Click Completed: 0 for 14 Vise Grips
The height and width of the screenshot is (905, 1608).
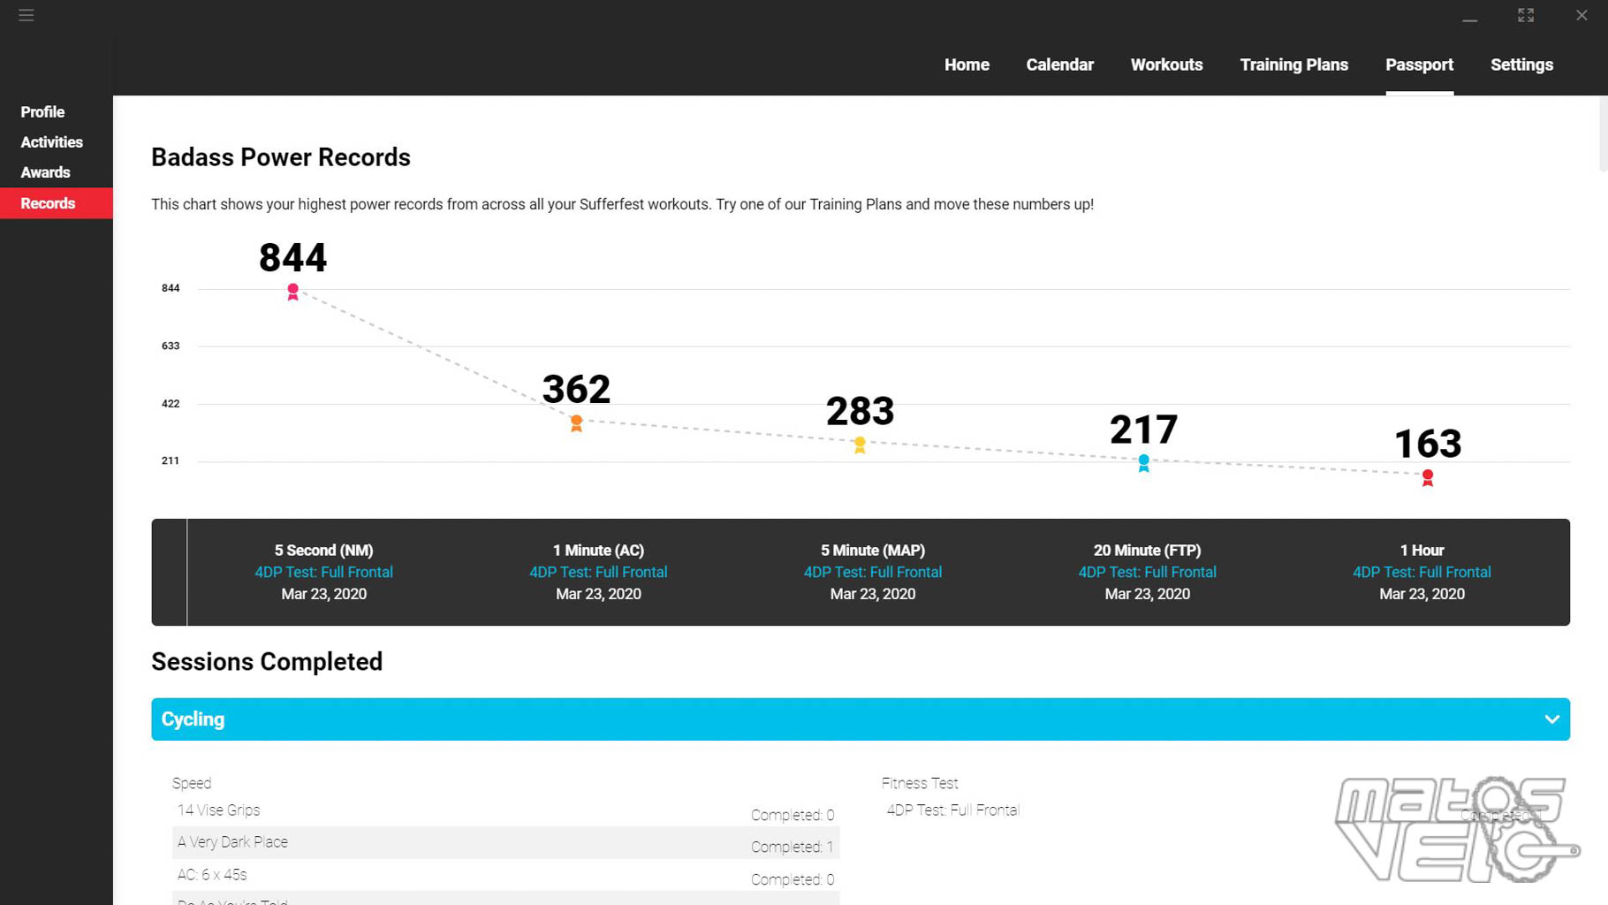point(793,815)
